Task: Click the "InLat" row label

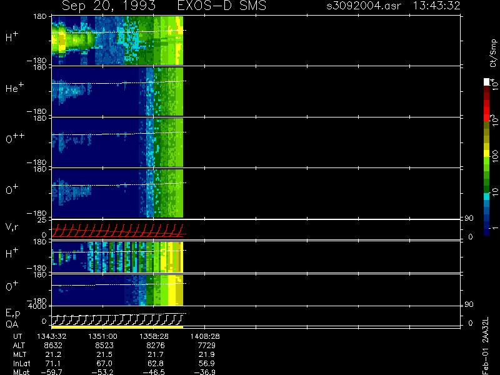Action: tap(21, 364)
